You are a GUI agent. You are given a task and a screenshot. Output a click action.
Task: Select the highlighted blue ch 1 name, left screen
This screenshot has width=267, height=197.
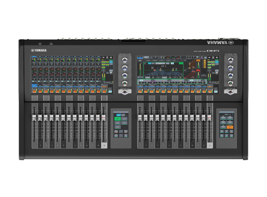tap(34, 86)
